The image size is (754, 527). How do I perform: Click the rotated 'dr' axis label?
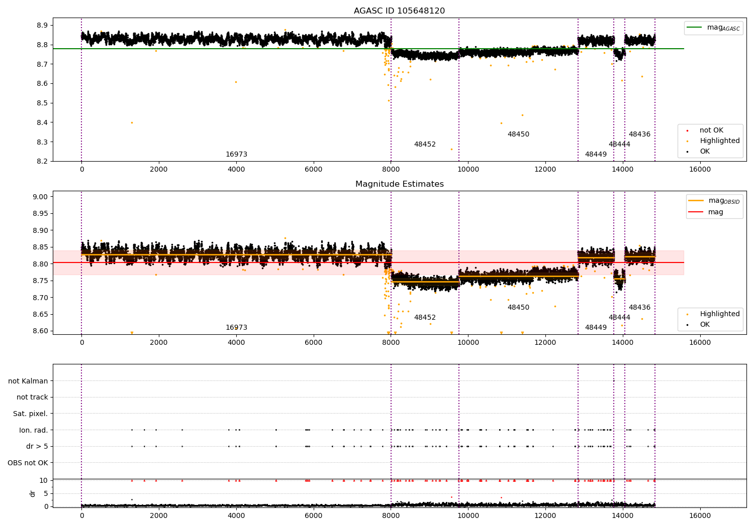[x=33, y=494]
